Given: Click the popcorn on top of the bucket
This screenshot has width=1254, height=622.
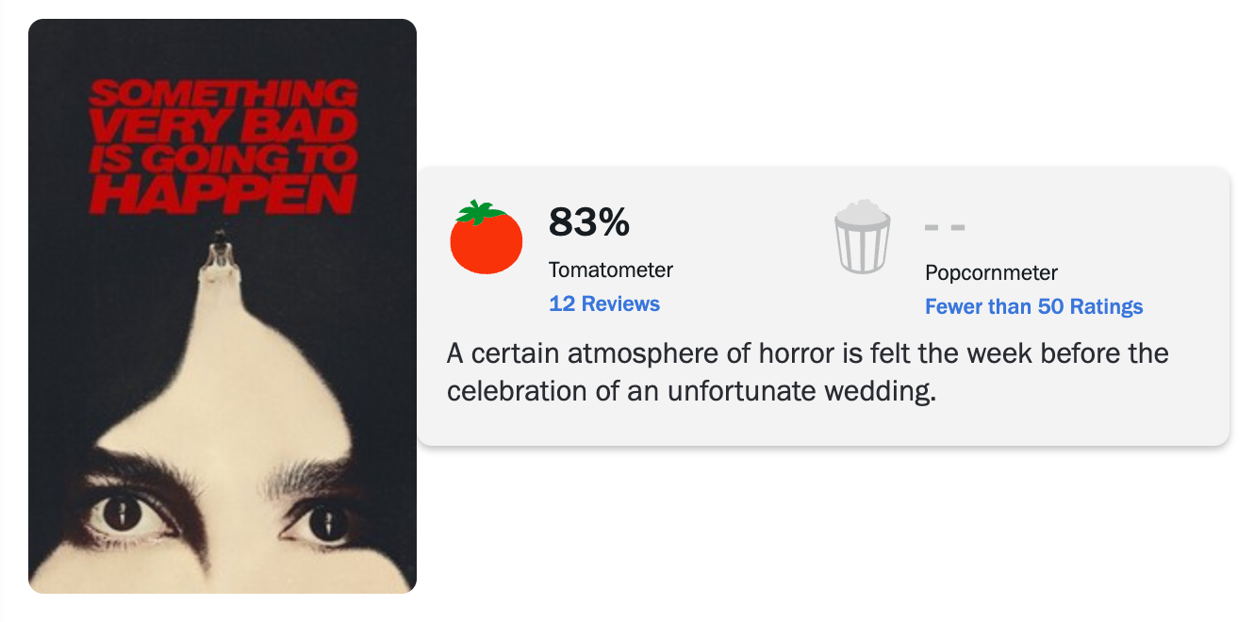Looking at the screenshot, I should click(x=862, y=212).
